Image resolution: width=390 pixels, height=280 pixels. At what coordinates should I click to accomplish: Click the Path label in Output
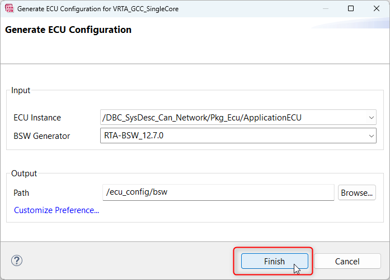tap(21, 193)
